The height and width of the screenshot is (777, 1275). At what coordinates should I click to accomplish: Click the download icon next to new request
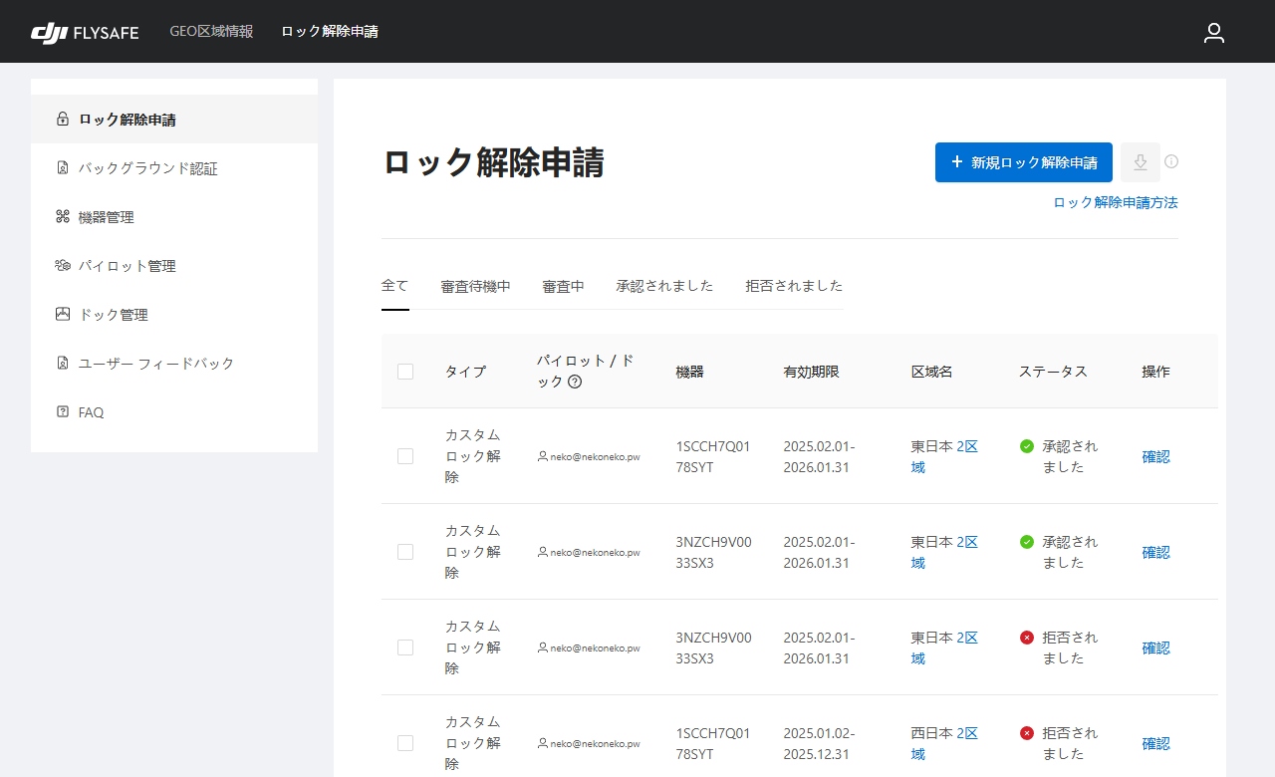[x=1141, y=162]
